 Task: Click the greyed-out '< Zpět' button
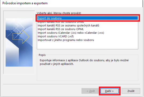coord(91,91)
